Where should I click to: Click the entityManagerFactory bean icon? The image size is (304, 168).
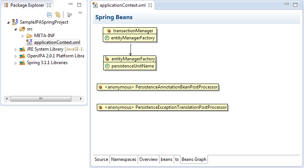click(x=107, y=59)
